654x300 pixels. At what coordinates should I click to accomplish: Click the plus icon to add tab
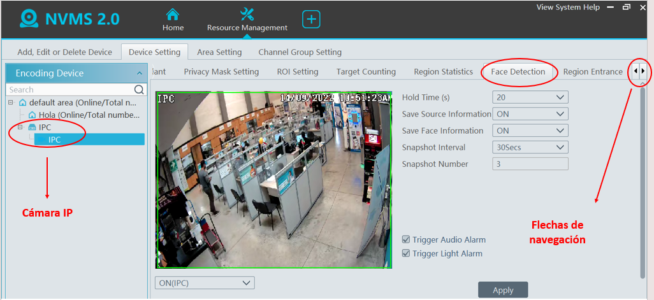point(311,19)
